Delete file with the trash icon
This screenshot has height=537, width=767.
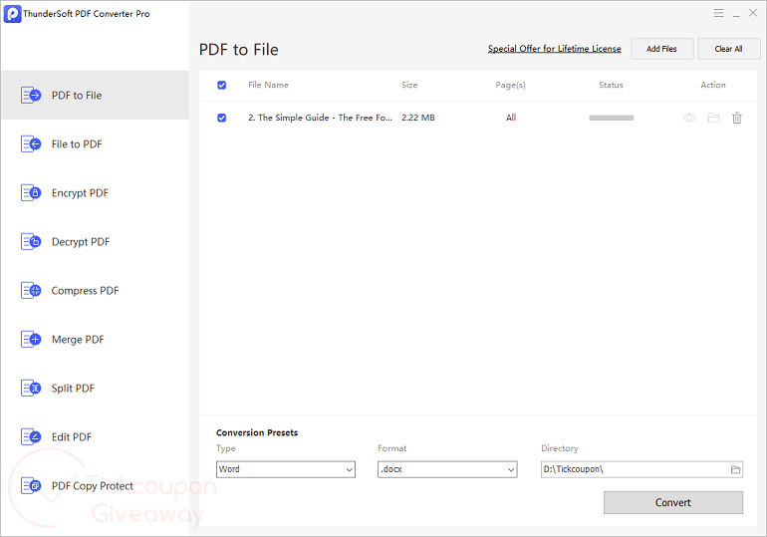737,118
